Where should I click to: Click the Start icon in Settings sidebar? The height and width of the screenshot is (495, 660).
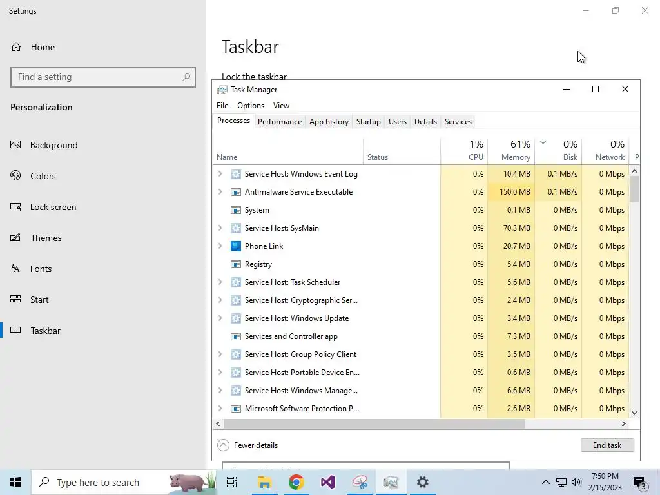pyautogui.click(x=15, y=299)
